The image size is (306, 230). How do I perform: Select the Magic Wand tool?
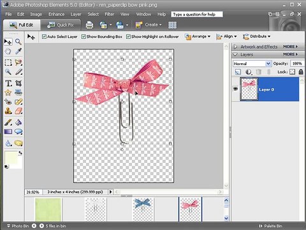tap(8, 72)
